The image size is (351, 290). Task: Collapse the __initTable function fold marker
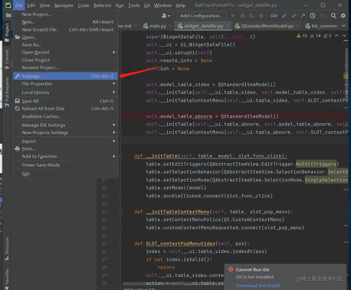coord(121,156)
